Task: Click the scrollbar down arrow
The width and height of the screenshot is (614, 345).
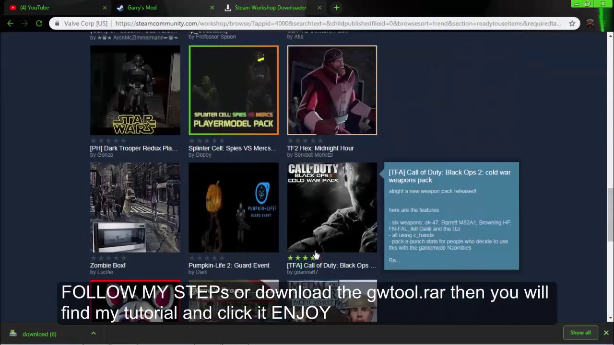Action: click(x=610, y=318)
